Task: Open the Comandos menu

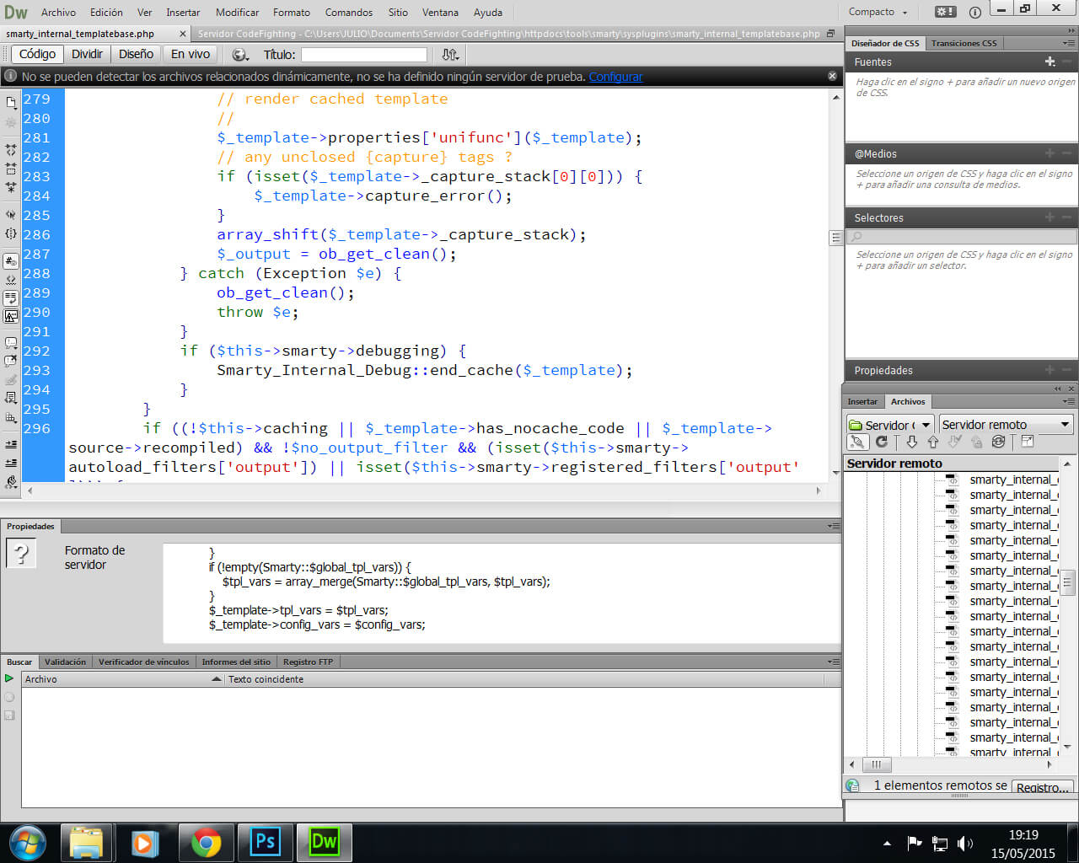Action: pos(348,12)
